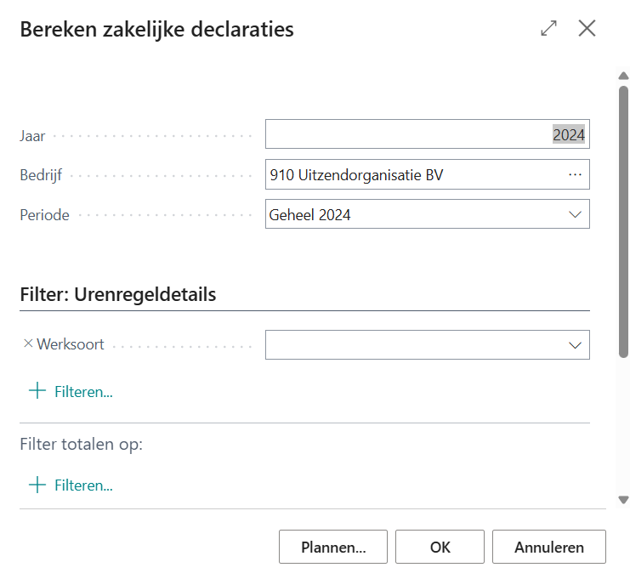Image resolution: width=630 pixels, height=579 pixels.
Task: Collapse the Filter: Urenregeldetails section heading
Action: [117, 295]
